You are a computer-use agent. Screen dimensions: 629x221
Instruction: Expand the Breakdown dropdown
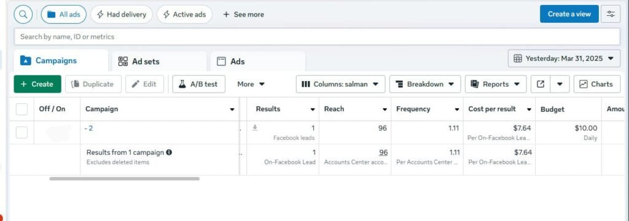[x=425, y=84]
